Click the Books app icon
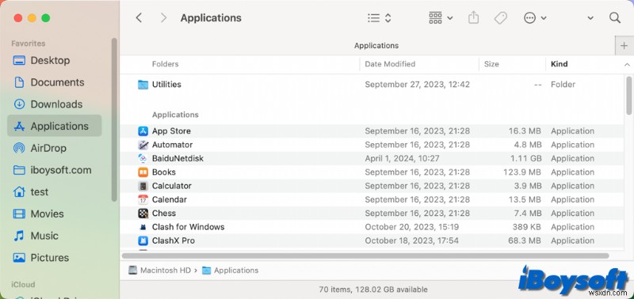The image size is (634, 299). (x=143, y=172)
